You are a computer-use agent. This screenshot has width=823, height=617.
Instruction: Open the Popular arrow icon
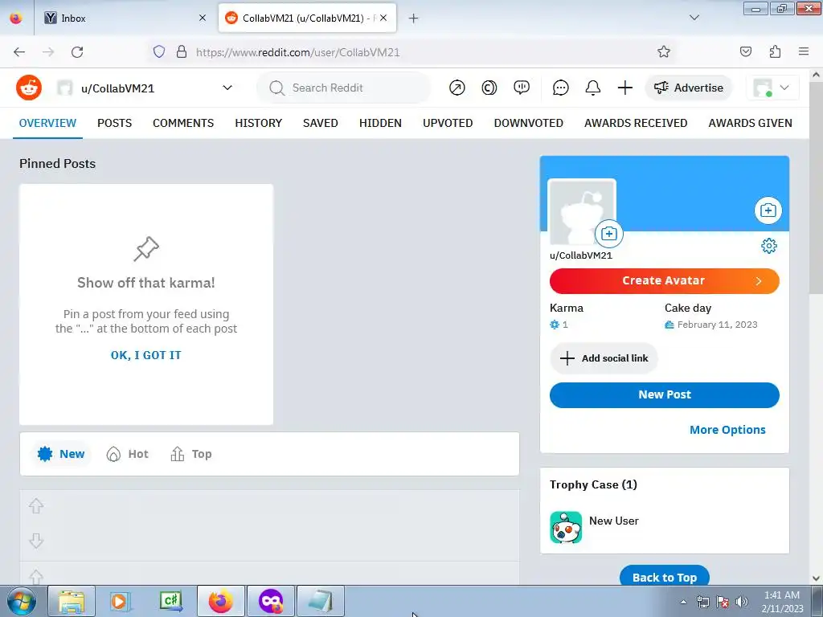coord(457,88)
